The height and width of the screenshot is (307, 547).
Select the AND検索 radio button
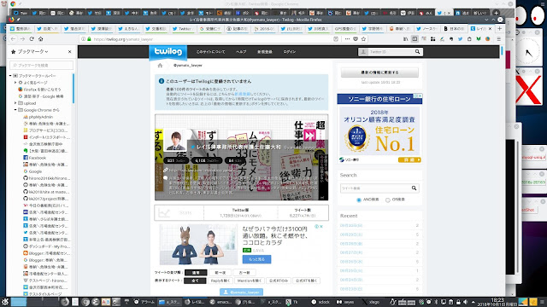coord(359,200)
